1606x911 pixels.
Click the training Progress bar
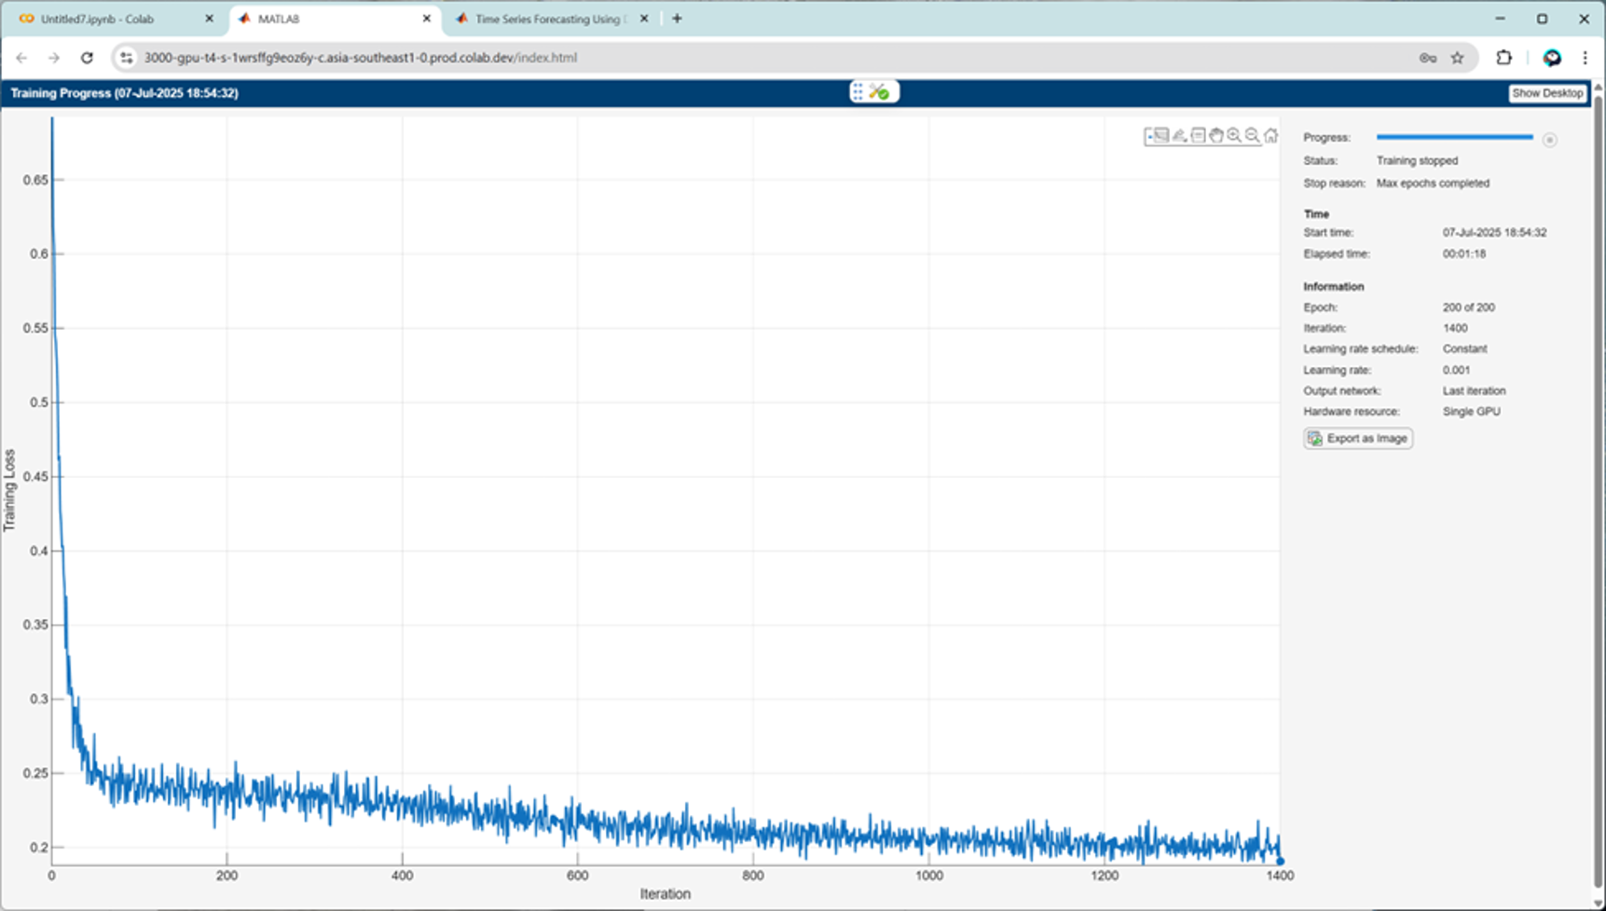click(1454, 137)
